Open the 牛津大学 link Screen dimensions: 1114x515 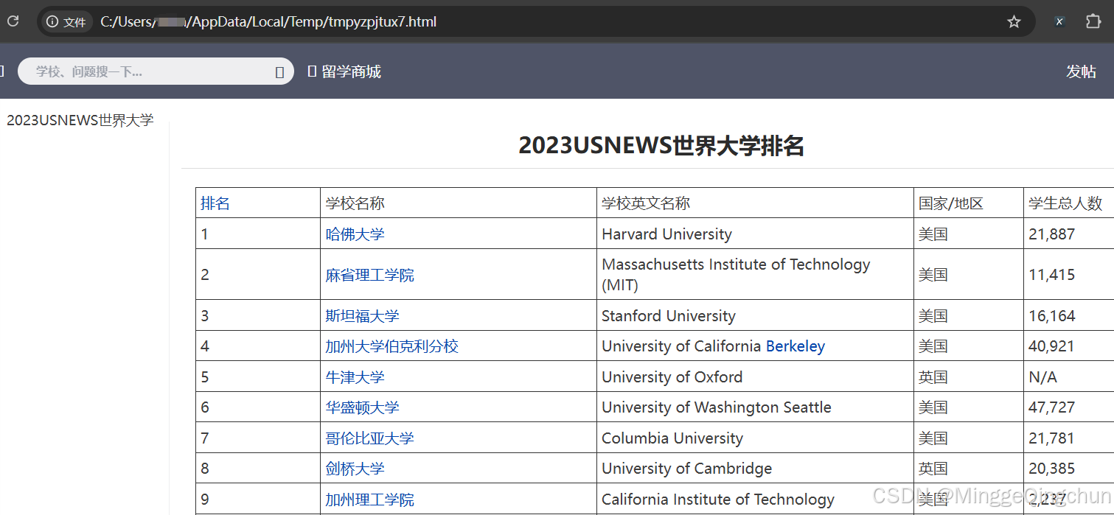click(355, 377)
